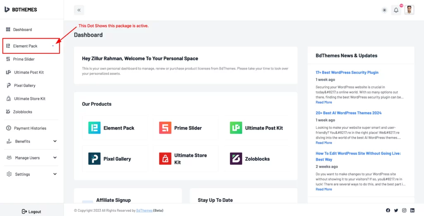Expand the Benefits menu chevron
Image resolution: width=424 pixels, height=216 pixels.
(55, 141)
